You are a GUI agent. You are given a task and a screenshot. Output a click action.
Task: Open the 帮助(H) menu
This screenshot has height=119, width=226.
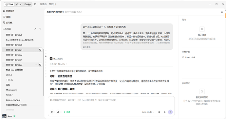[x=52, y=4]
